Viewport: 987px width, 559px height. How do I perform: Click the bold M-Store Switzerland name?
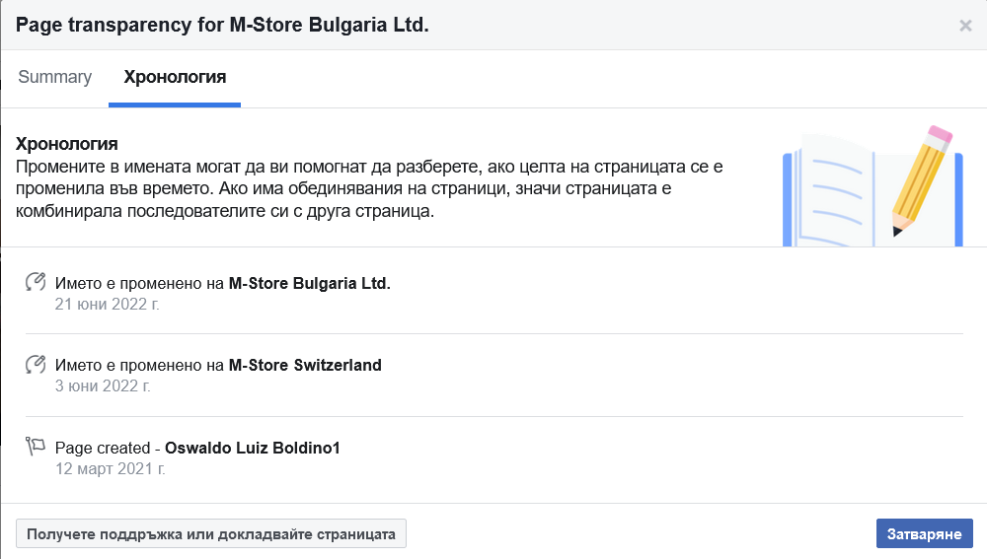coord(304,365)
